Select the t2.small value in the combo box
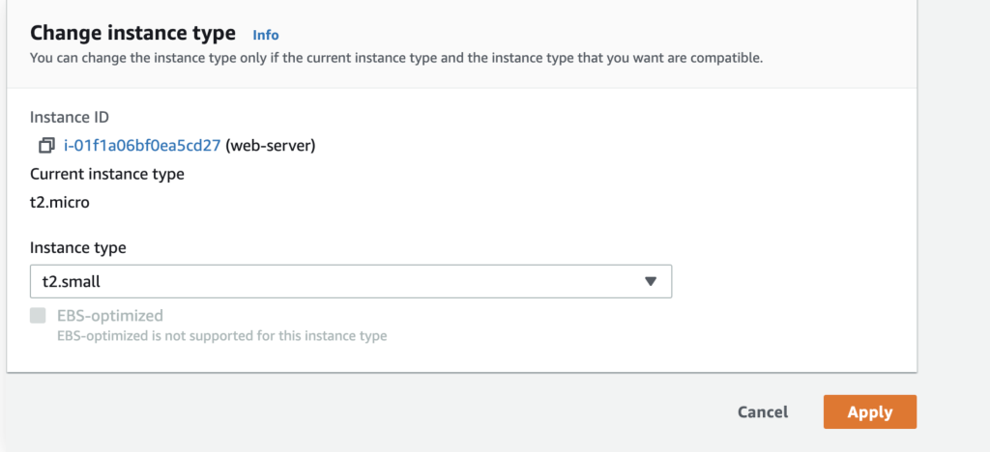990x452 pixels. (72, 282)
